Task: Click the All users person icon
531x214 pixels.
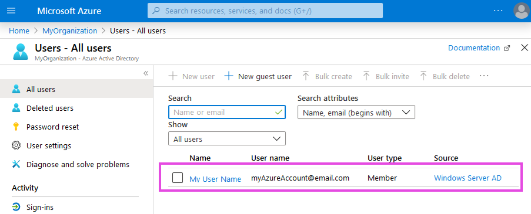Action: point(16,89)
